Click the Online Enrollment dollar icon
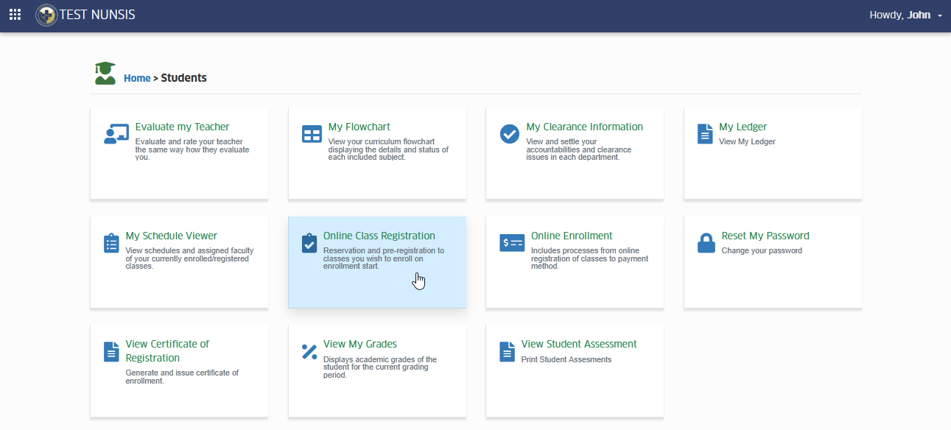 (x=512, y=243)
